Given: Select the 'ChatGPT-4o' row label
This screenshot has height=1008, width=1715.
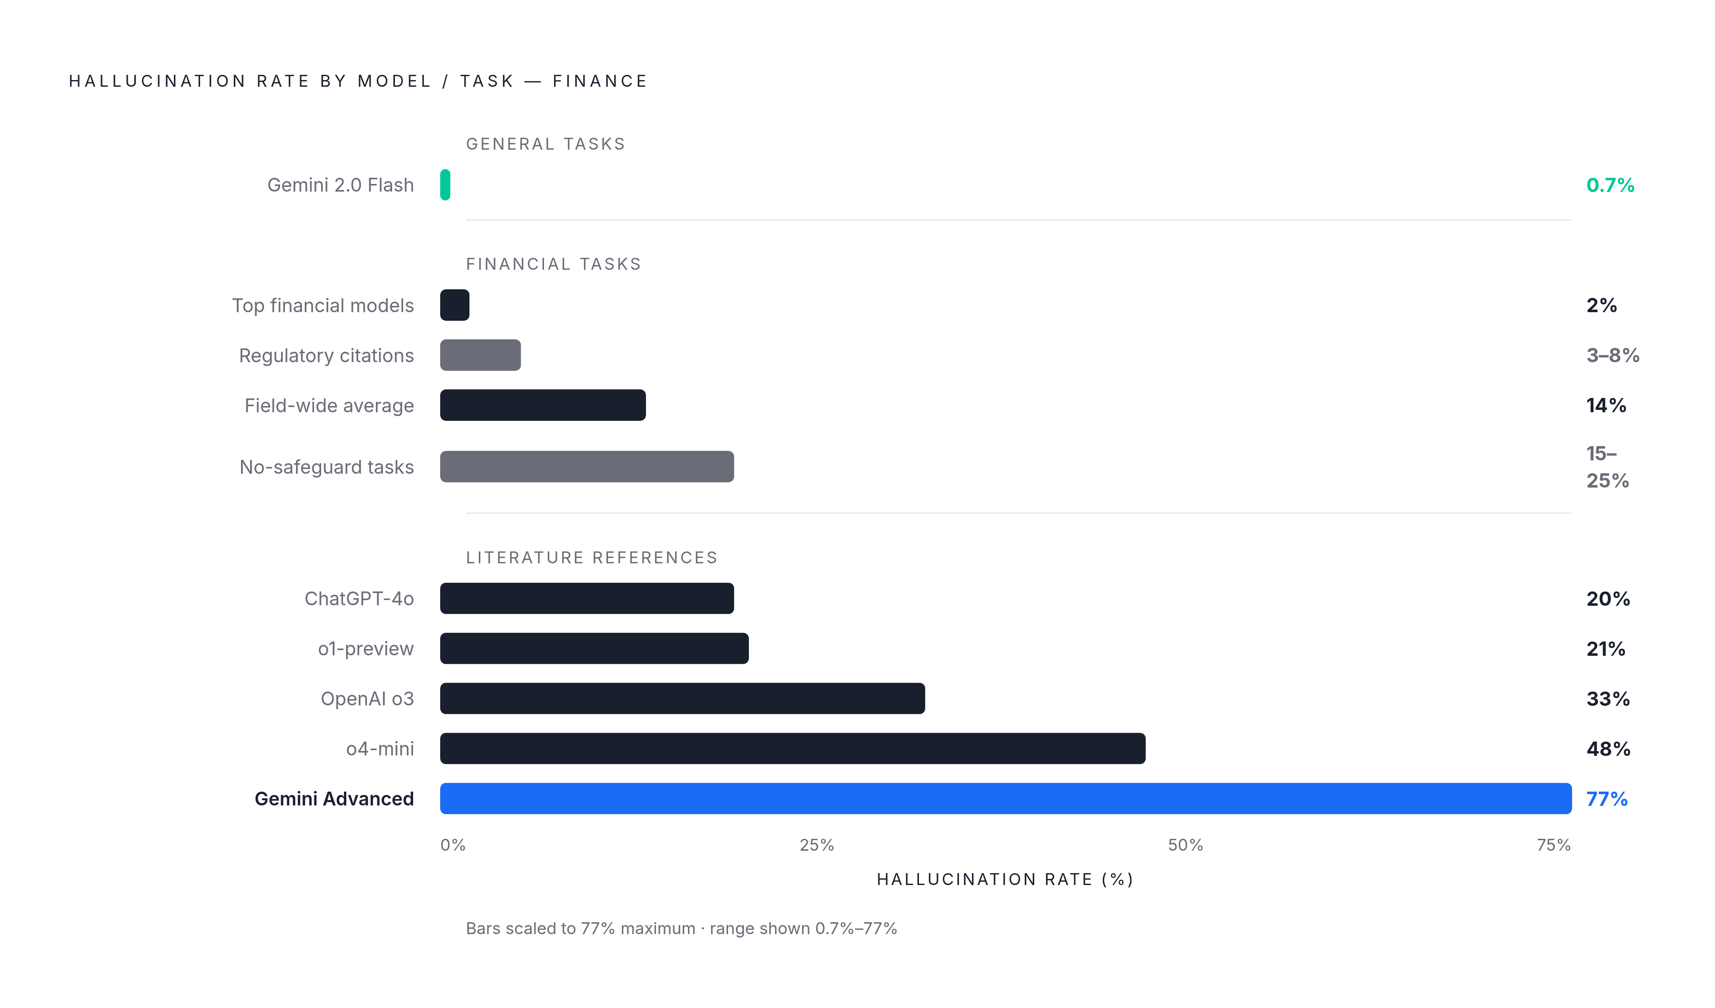Looking at the screenshot, I should click(359, 599).
